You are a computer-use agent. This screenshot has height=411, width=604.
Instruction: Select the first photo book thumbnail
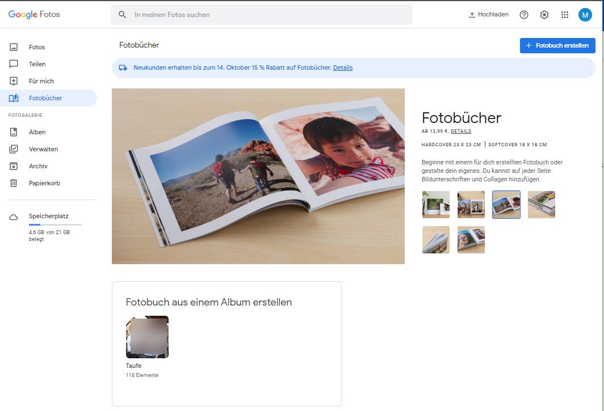(x=435, y=204)
